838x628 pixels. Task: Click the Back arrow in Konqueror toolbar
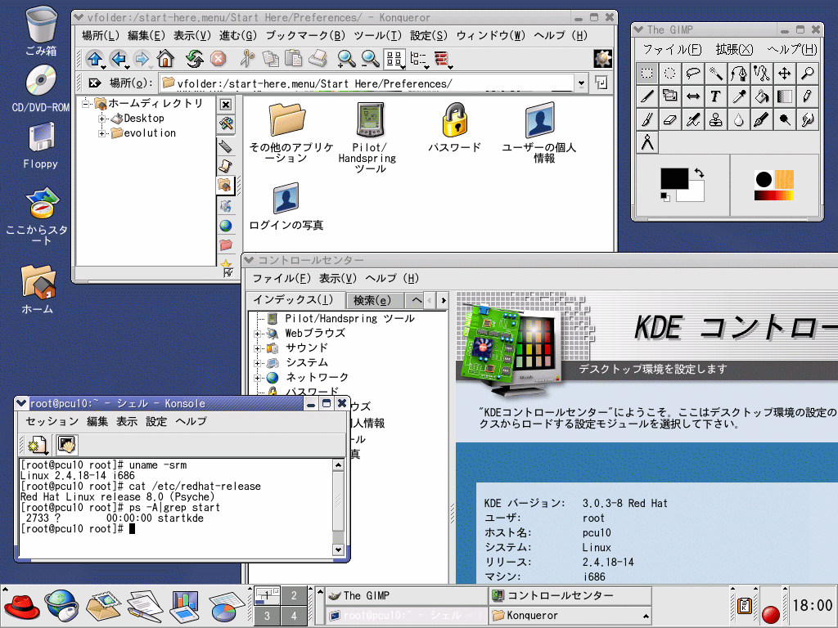coord(118,59)
